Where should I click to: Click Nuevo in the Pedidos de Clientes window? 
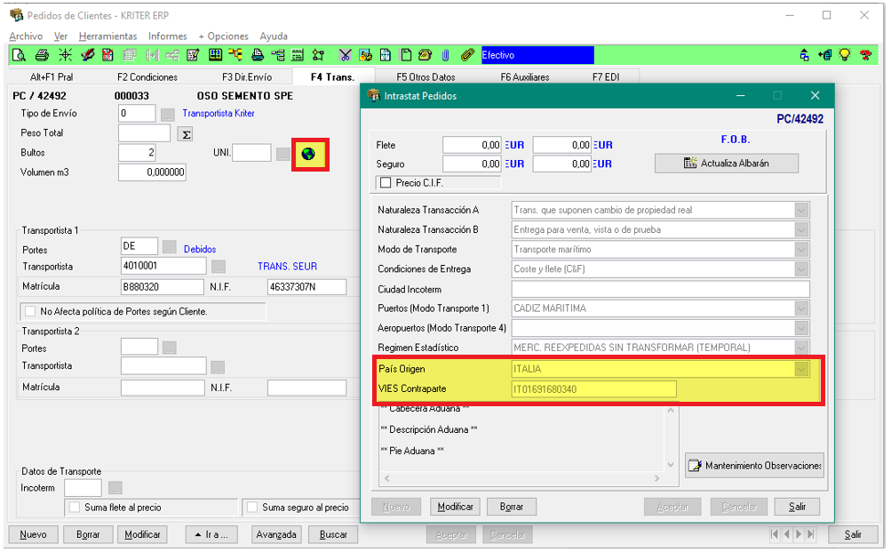tap(33, 534)
